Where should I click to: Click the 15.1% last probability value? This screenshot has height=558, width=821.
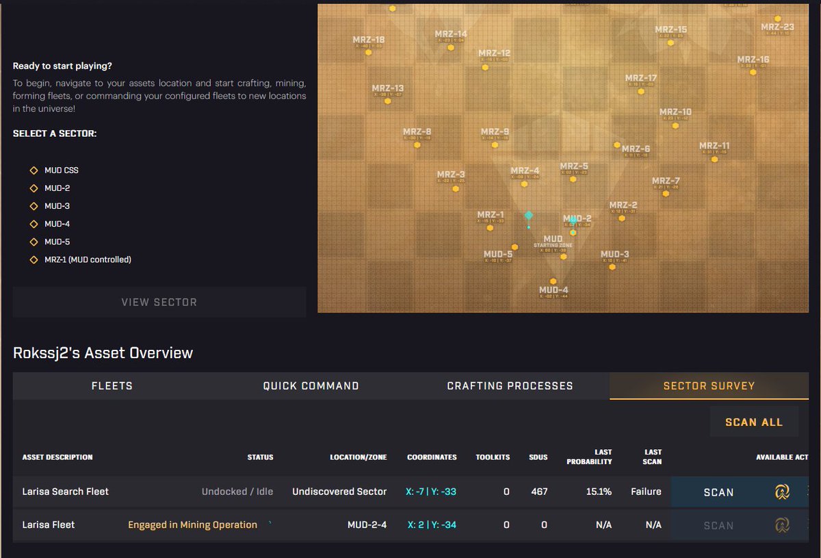pyautogui.click(x=599, y=492)
